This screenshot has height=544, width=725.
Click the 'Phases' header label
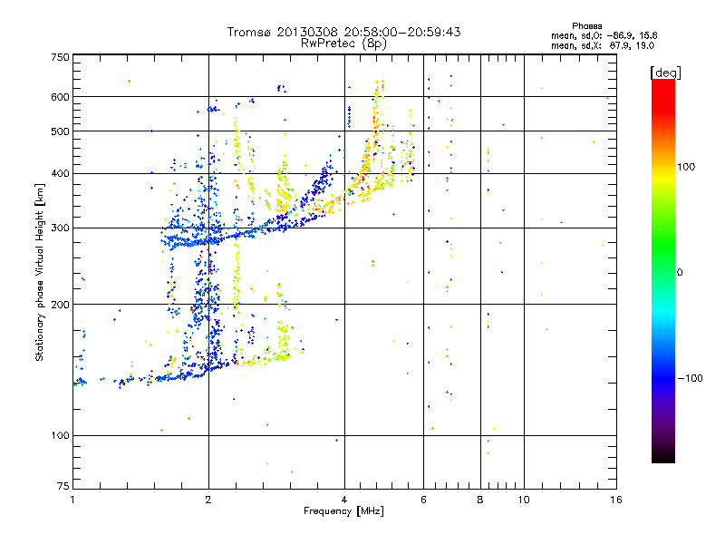586,26
